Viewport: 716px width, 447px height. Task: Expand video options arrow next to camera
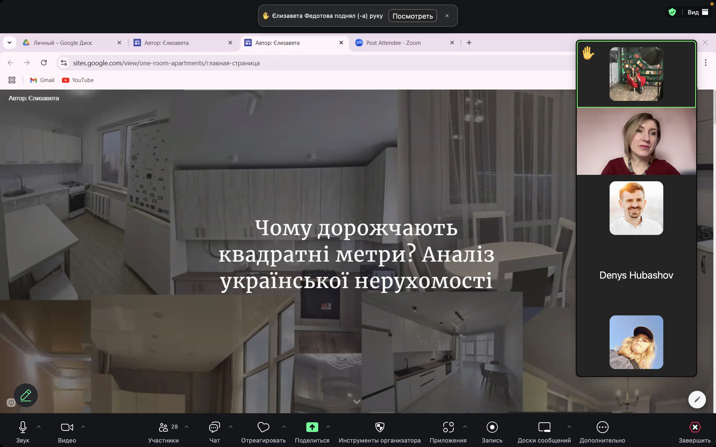point(83,427)
